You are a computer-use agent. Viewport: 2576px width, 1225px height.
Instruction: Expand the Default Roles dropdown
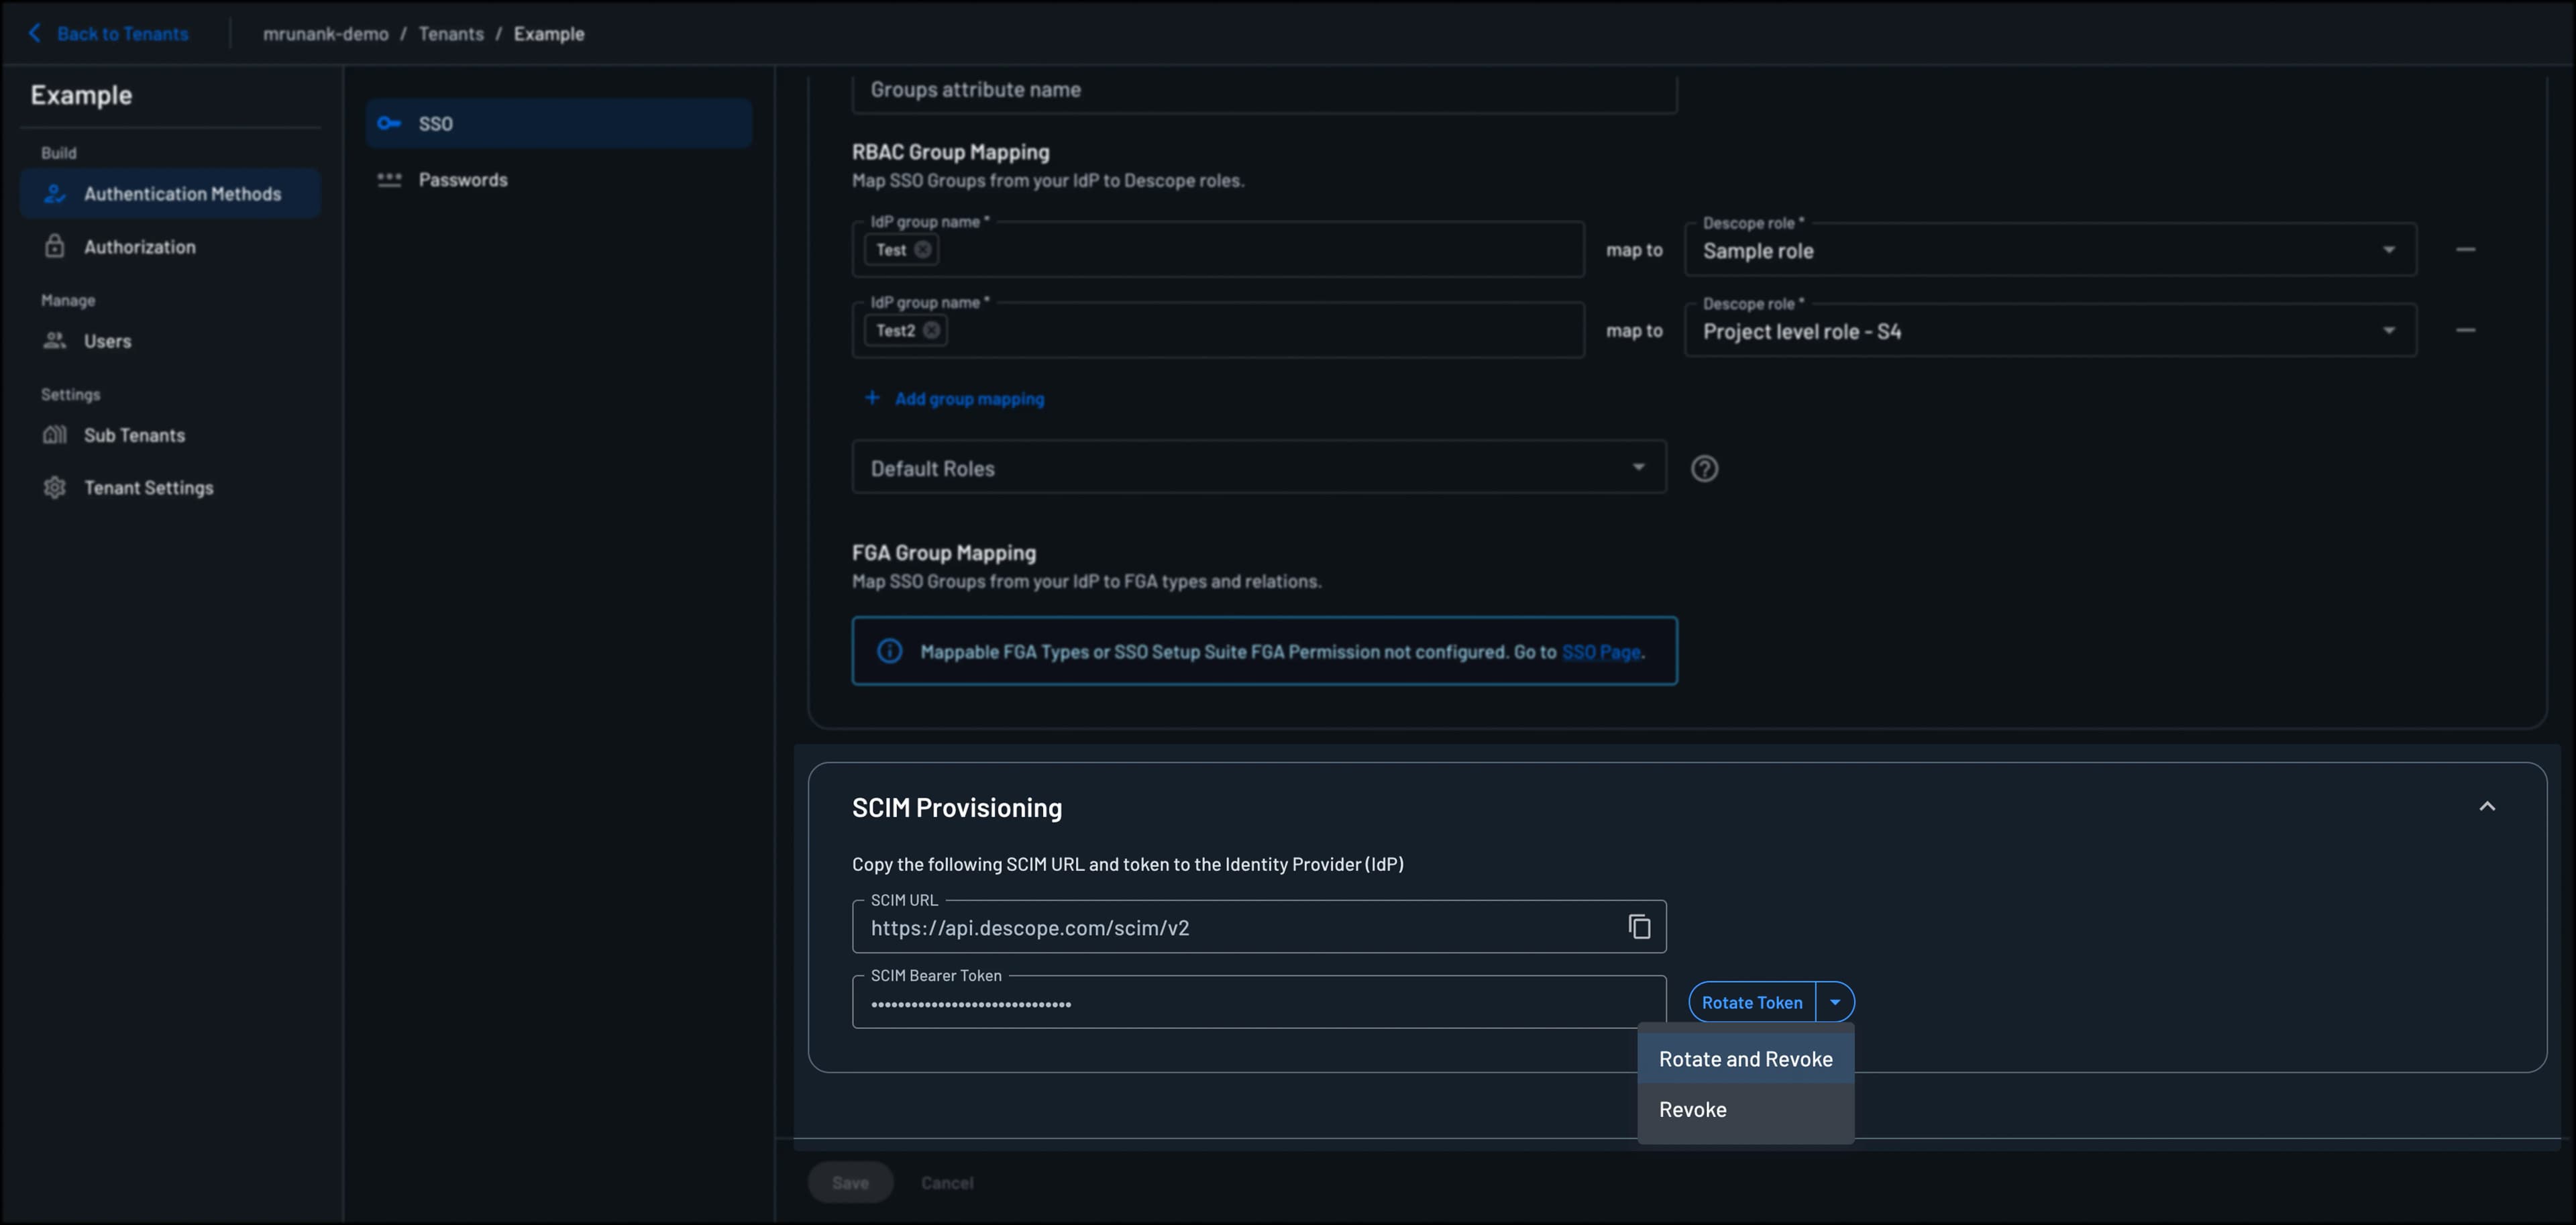point(1637,466)
